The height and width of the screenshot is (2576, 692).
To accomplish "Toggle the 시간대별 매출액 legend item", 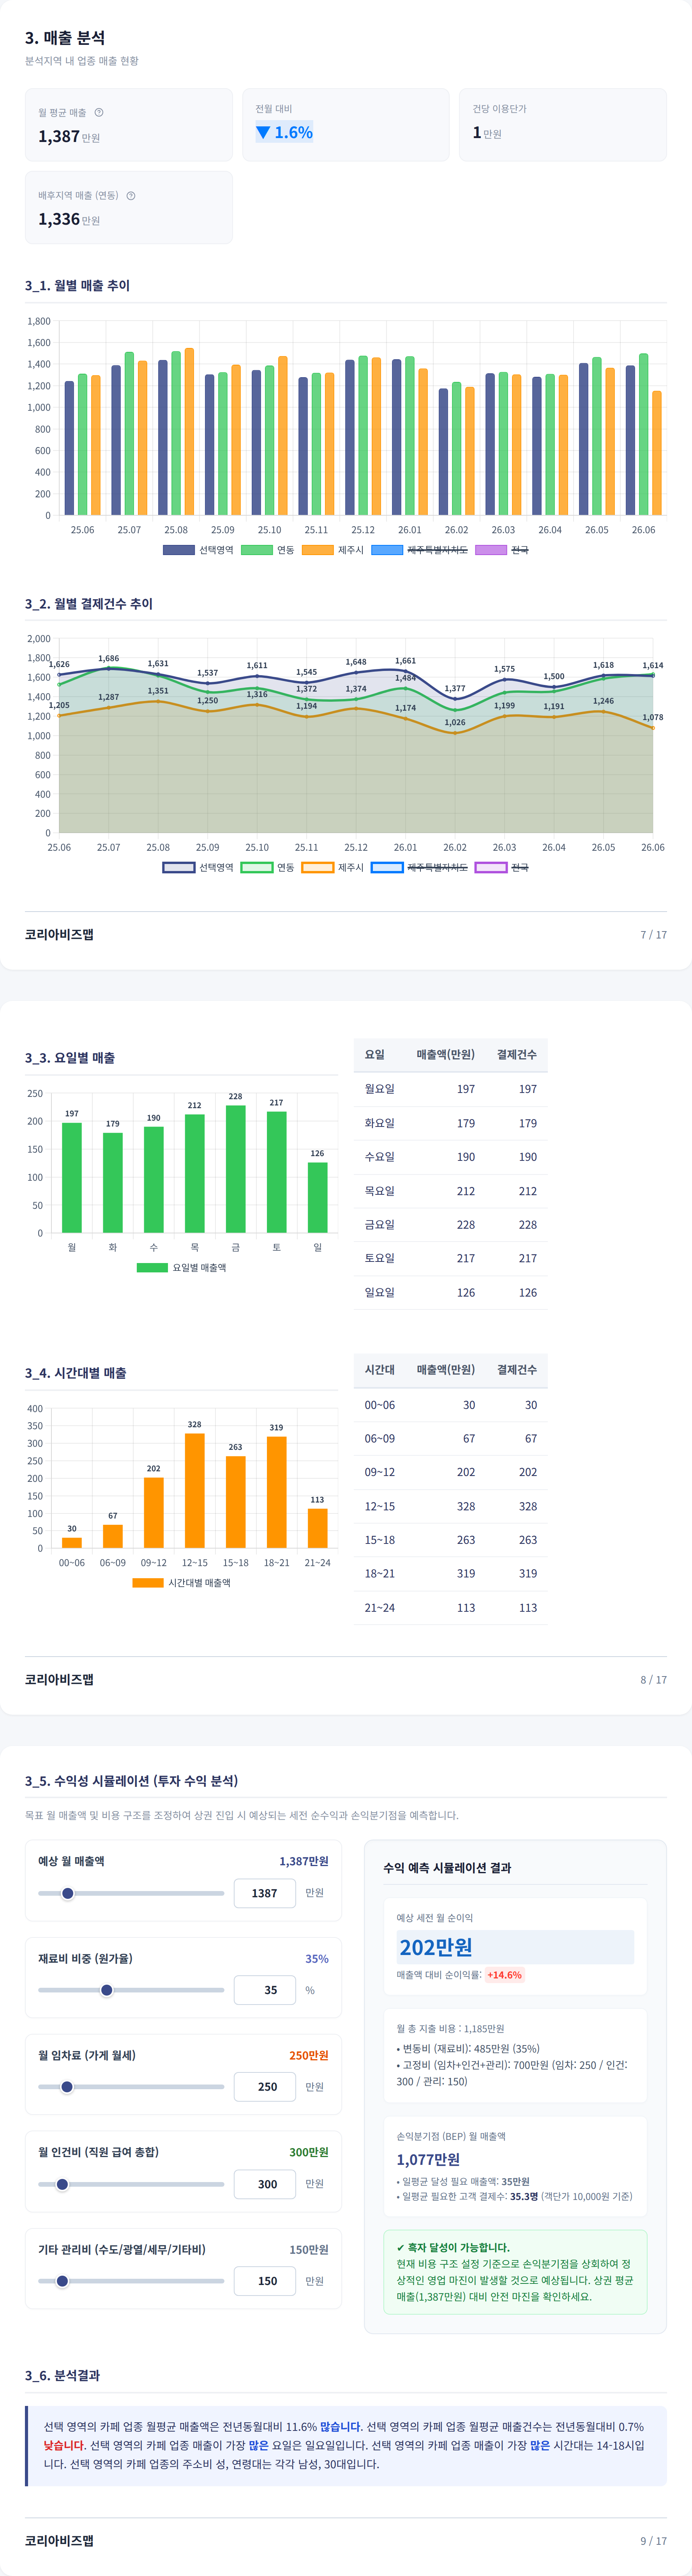I will click(182, 1582).
